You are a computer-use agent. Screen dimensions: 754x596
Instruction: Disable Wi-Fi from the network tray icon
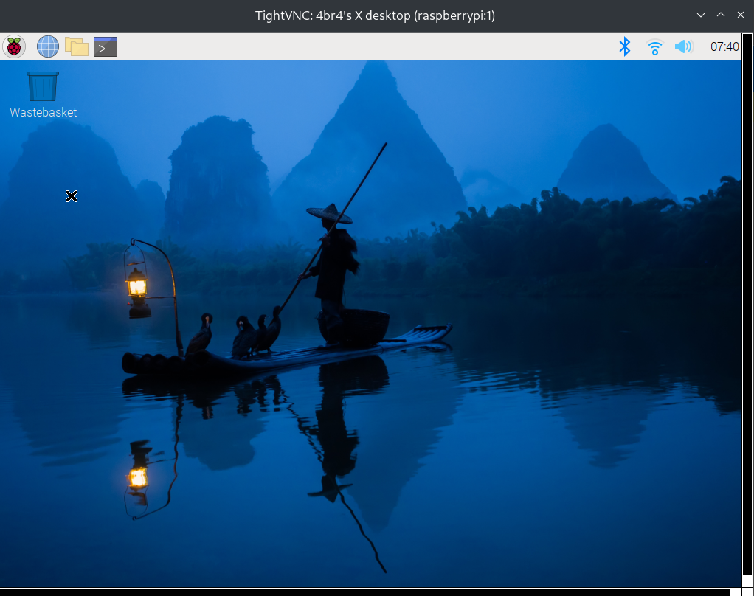[654, 46]
